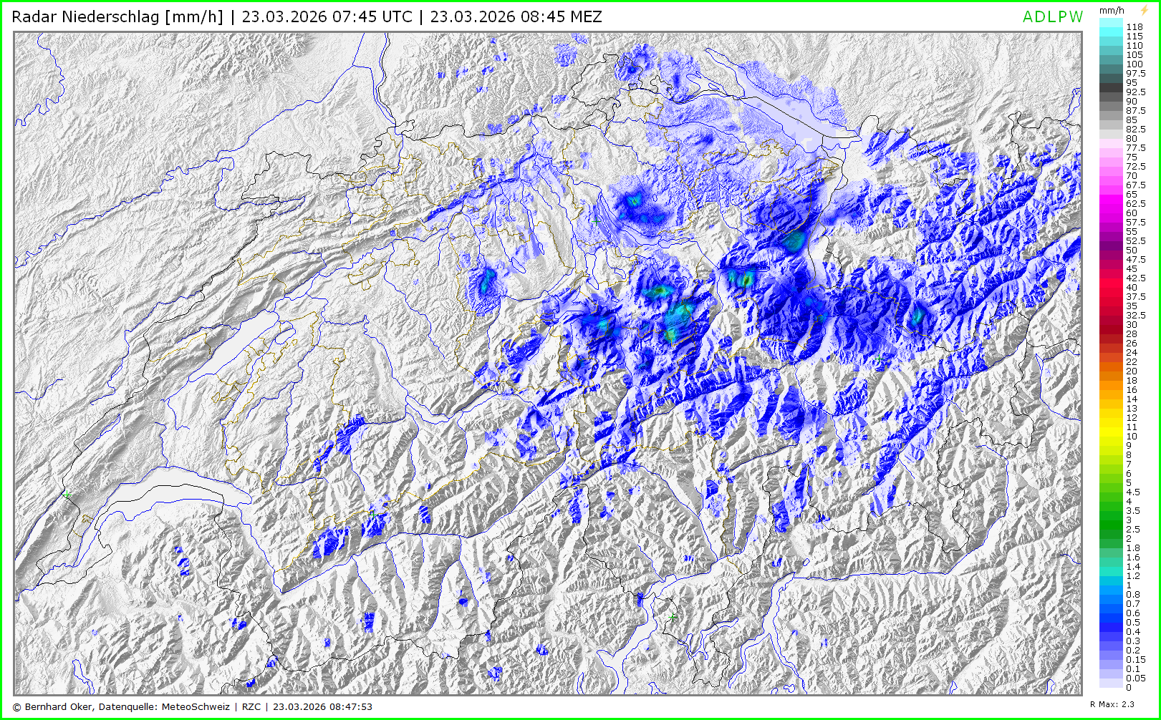Pick the 16 mm/h orange legend swatch
The image size is (1161, 720).
1111,390
